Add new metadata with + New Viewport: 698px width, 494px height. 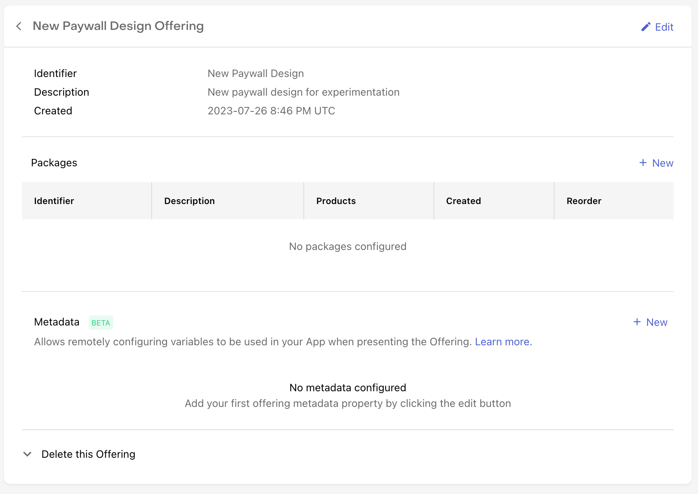pyautogui.click(x=650, y=322)
